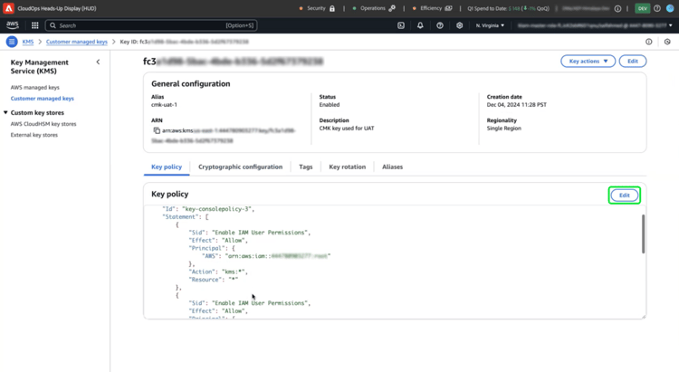Open the notifications bell

(420, 25)
